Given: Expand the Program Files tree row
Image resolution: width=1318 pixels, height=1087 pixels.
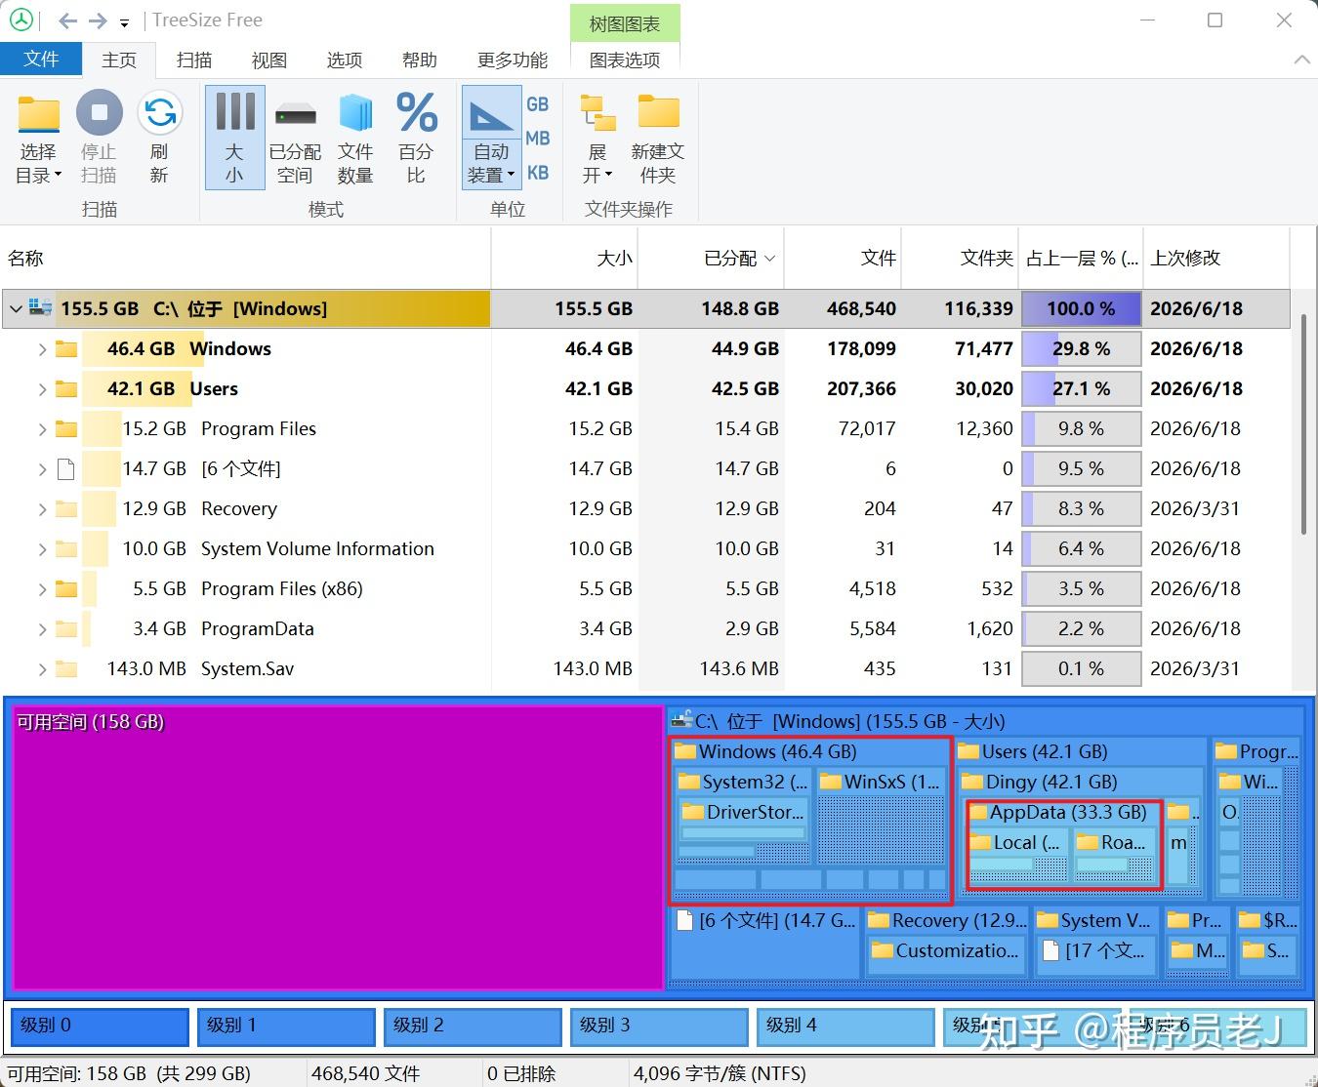Looking at the screenshot, I should click(x=42, y=429).
